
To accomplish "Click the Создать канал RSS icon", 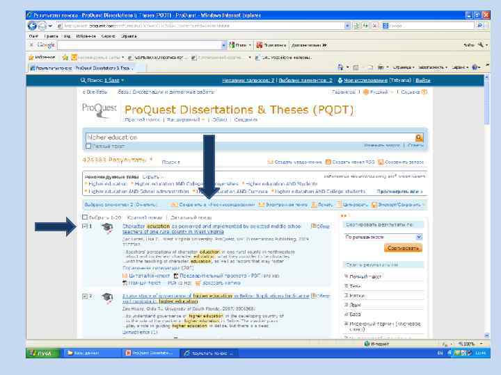I will (328, 162).
